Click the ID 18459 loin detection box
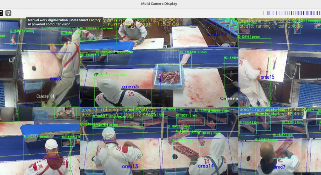Viewport: 321px width, 175px height. tap(185, 59)
